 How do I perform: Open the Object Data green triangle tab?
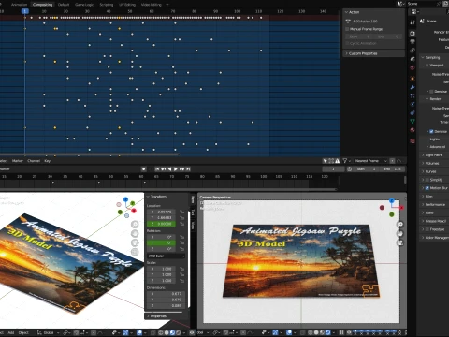(x=413, y=122)
